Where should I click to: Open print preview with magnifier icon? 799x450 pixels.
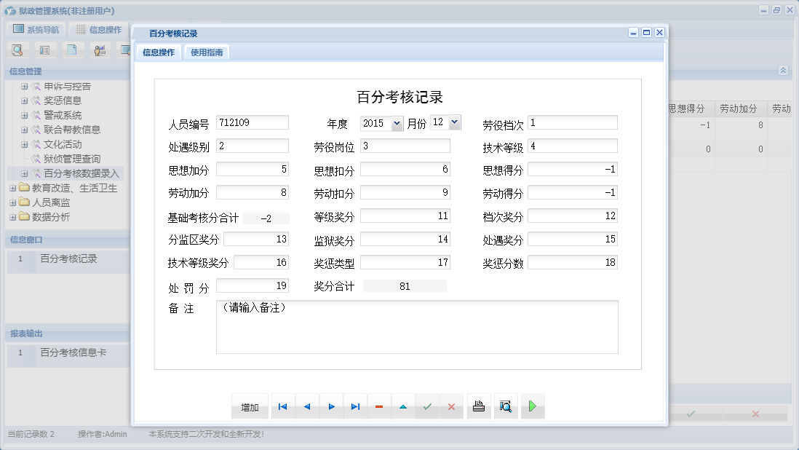pyautogui.click(x=506, y=407)
